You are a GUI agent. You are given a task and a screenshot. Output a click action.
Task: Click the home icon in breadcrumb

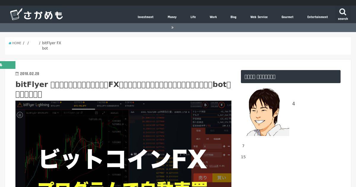coord(10,43)
